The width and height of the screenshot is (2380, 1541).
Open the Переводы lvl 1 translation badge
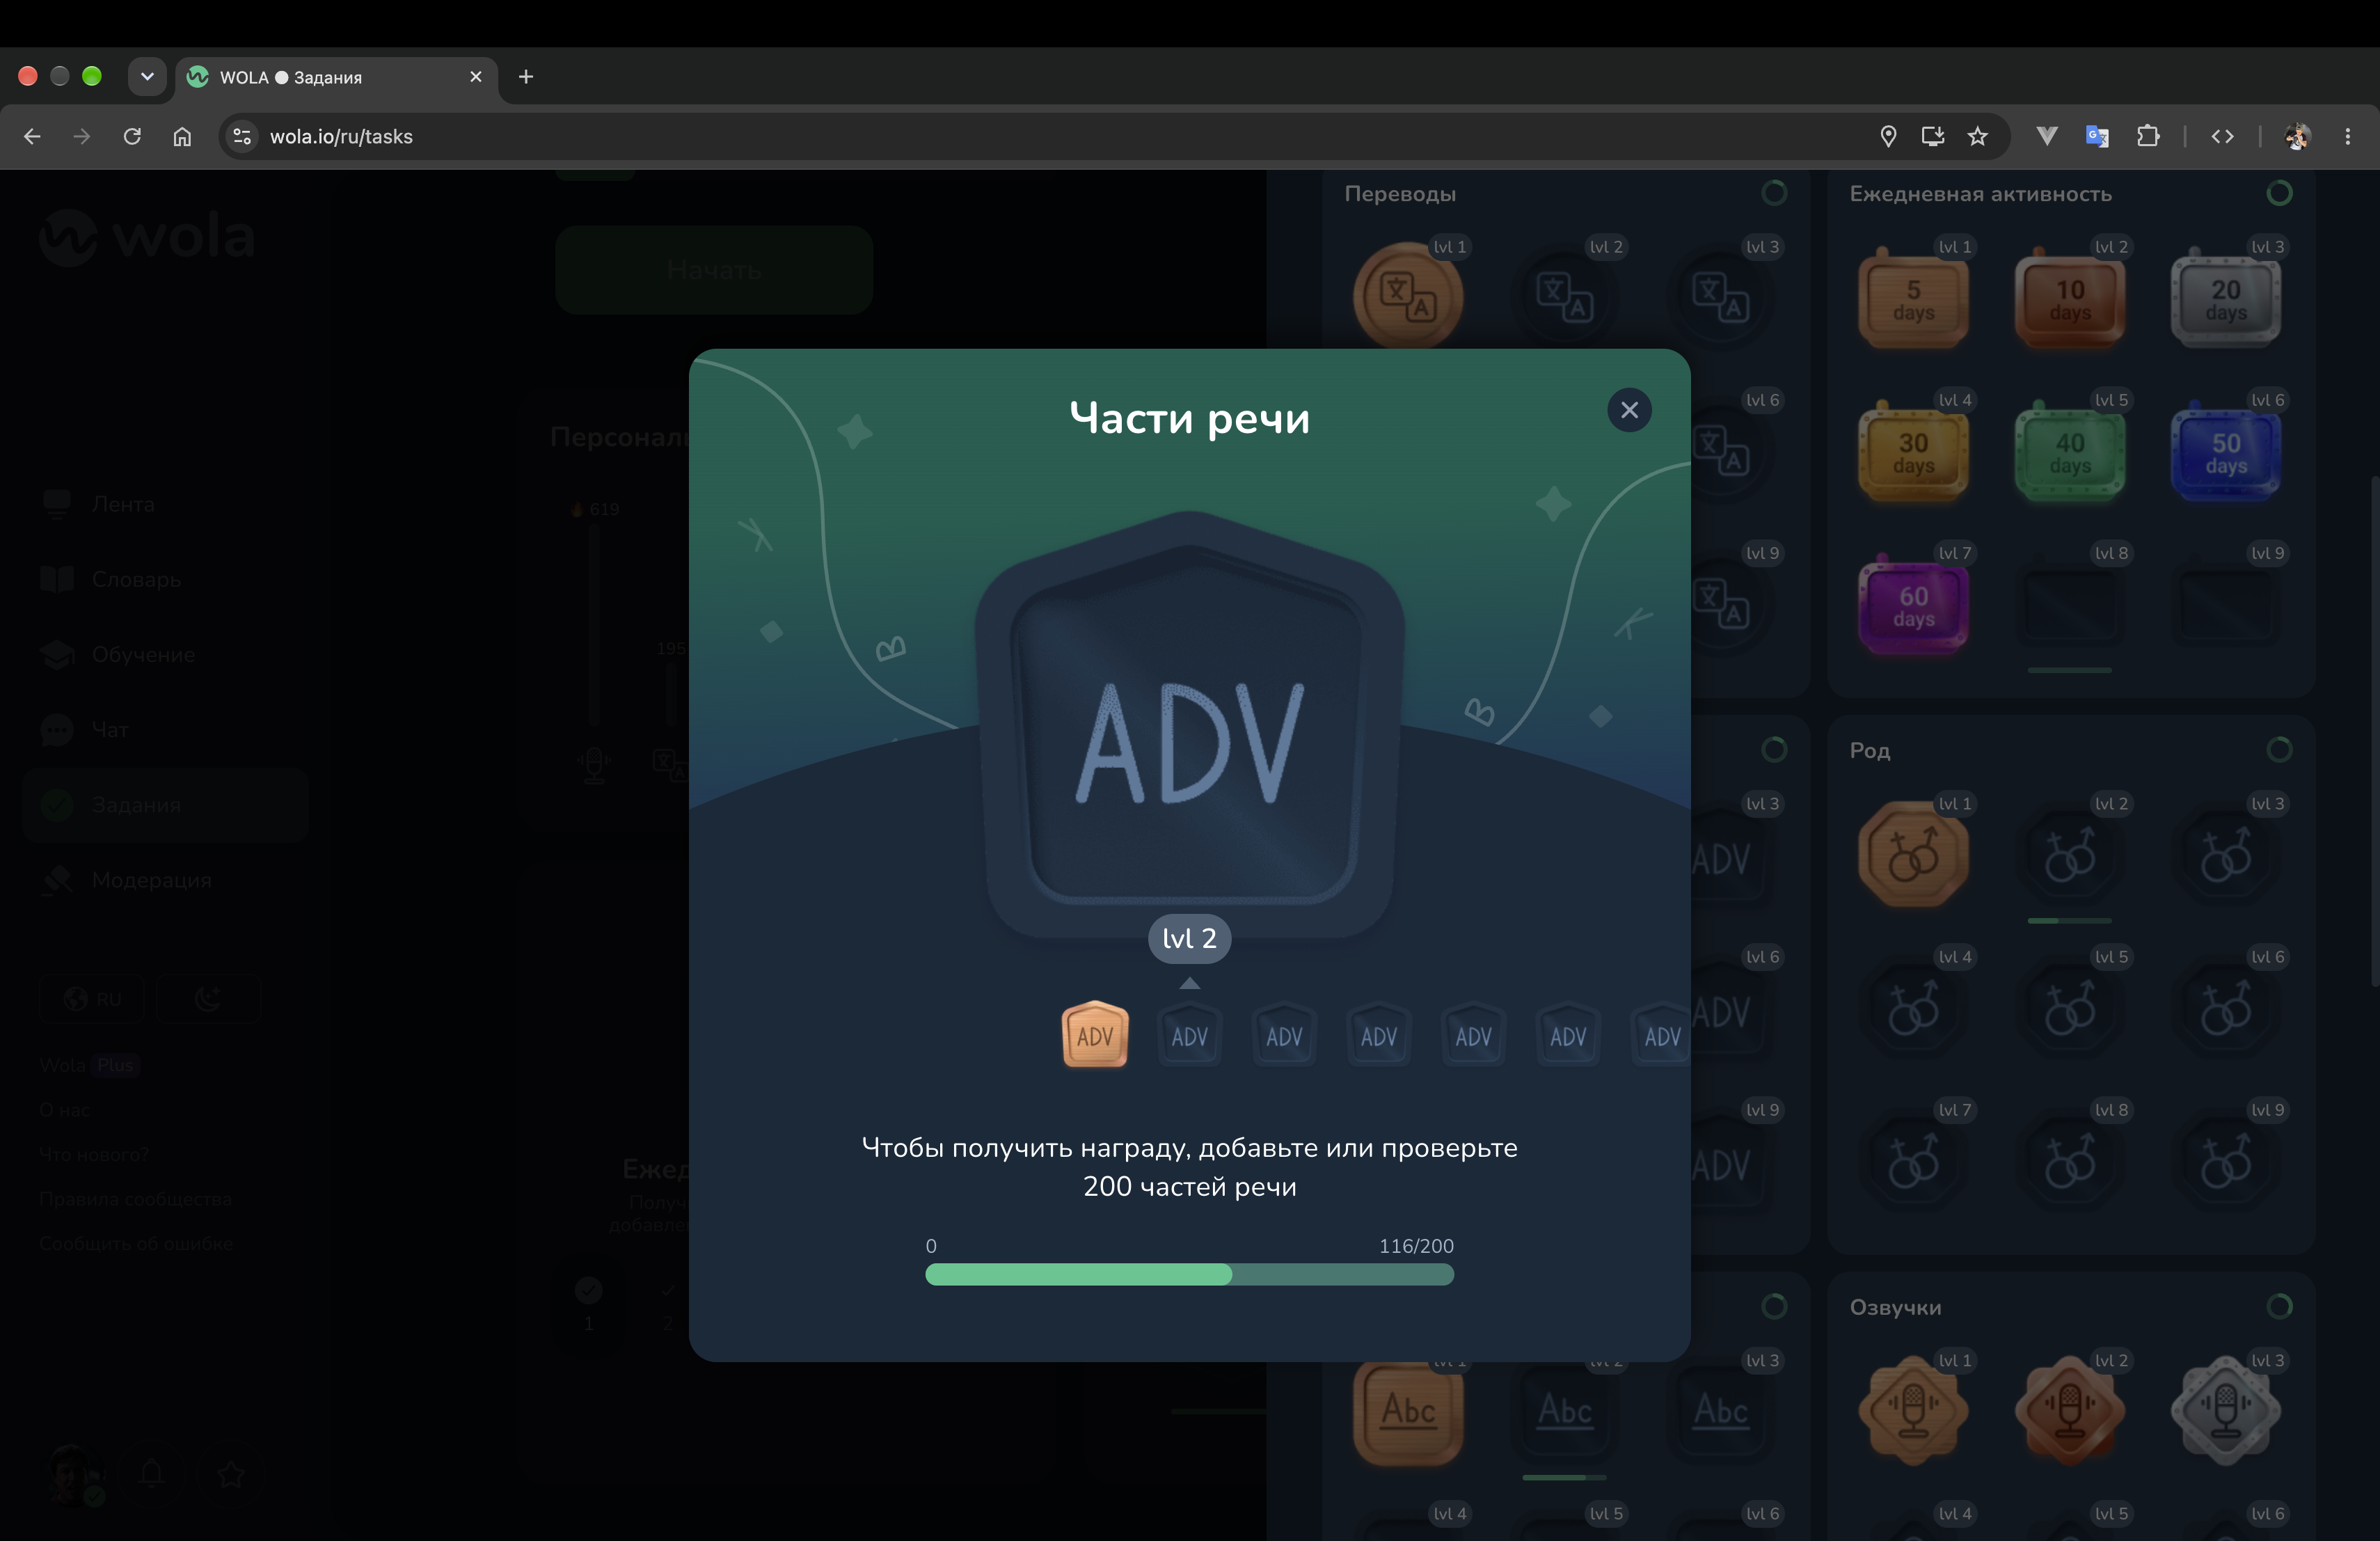coord(1408,296)
